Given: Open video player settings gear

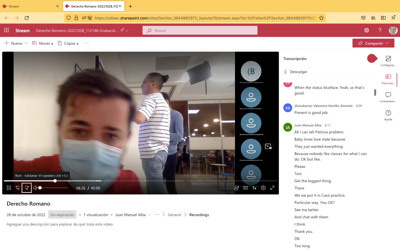Looking at the screenshot, I should (263, 188).
